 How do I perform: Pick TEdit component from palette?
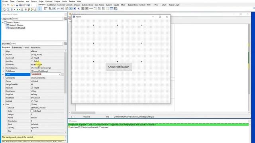[x=62, y=9]
